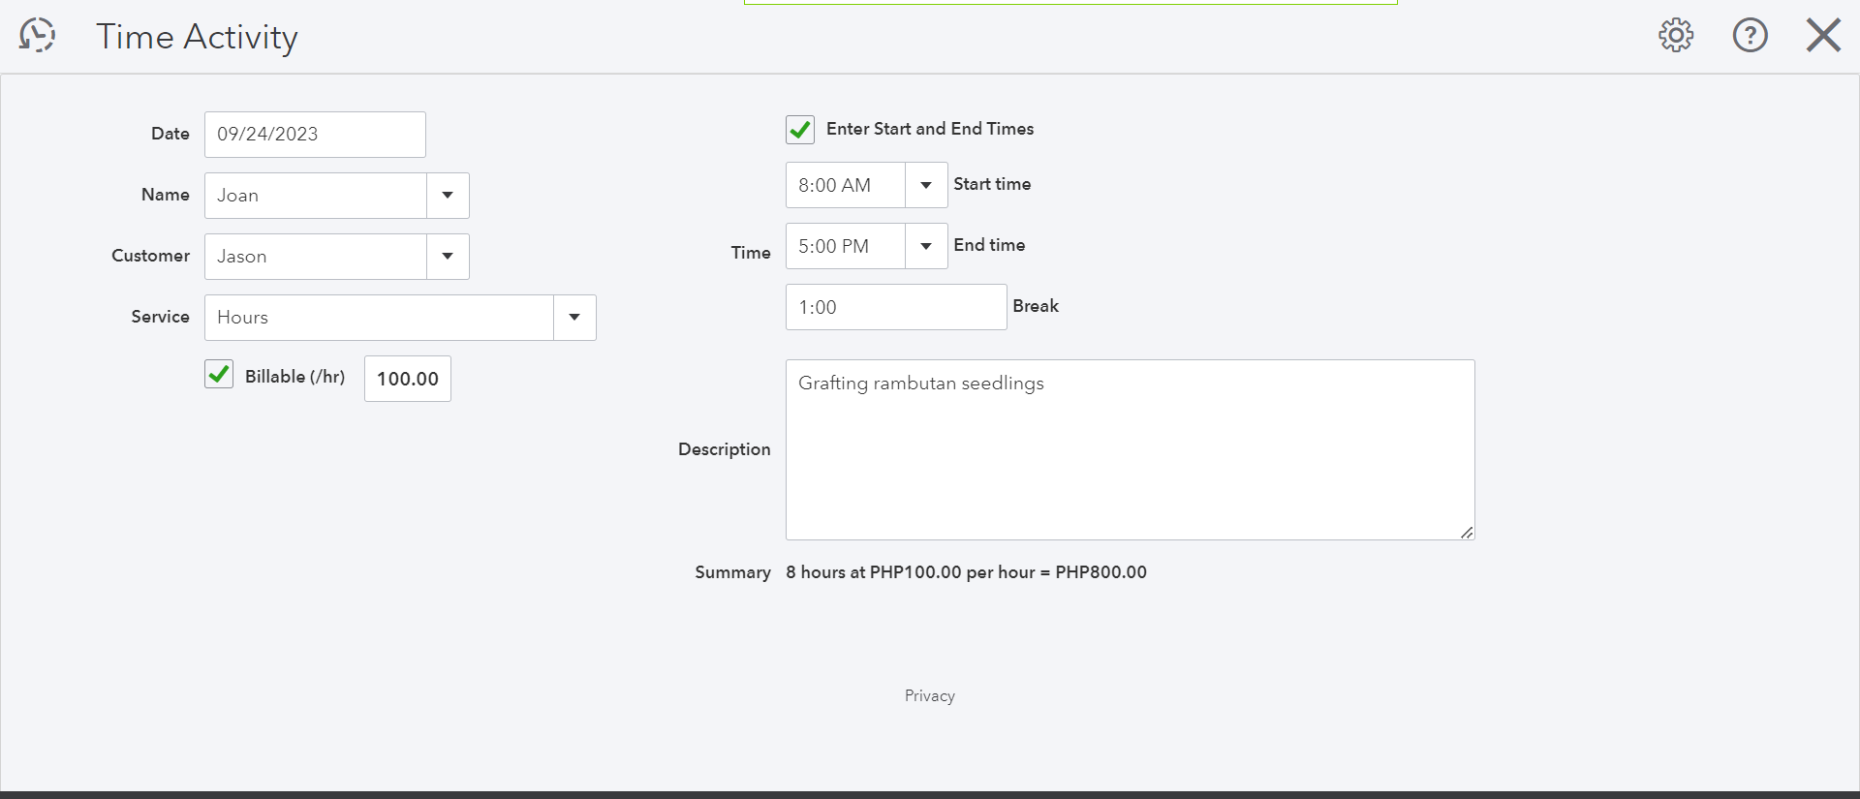Click the Service field showing Hours
The image size is (1860, 799).
click(379, 318)
